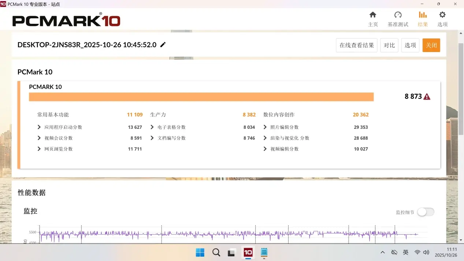
Task: Click the 性能数据 heading
Action: coord(31,193)
